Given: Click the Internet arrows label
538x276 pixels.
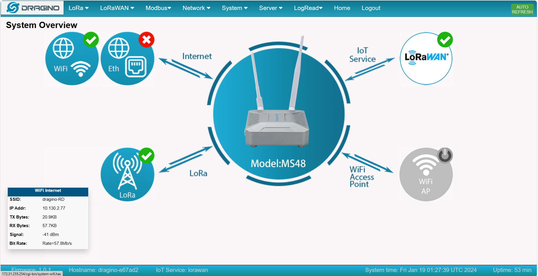Looking at the screenshot, I should (197, 56).
